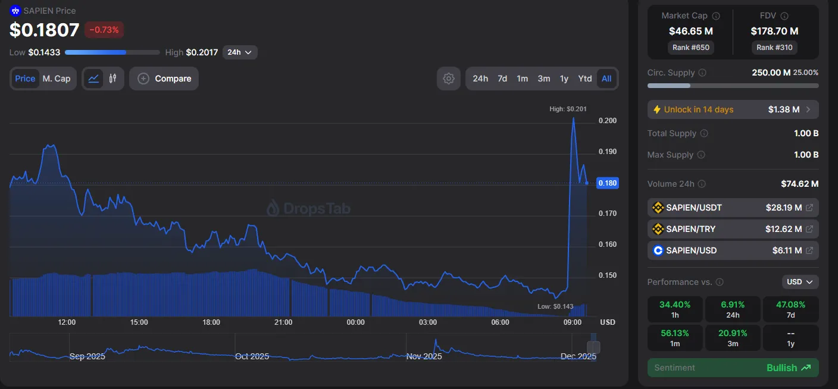The height and width of the screenshot is (389, 838).
Task: Switch to line chart view icon
Action: pos(93,79)
